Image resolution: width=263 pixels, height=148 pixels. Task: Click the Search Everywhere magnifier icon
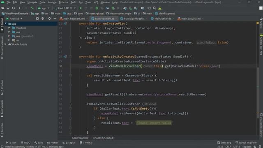pos(155,8)
